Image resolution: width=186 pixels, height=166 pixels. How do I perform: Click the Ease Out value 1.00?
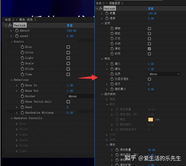coord(70,91)
